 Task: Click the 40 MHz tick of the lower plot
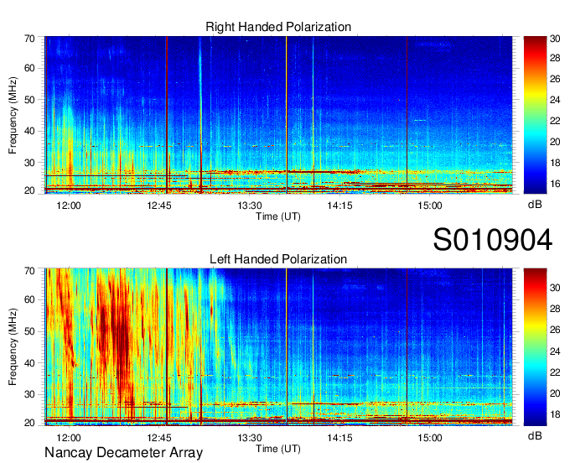[29, 362]
